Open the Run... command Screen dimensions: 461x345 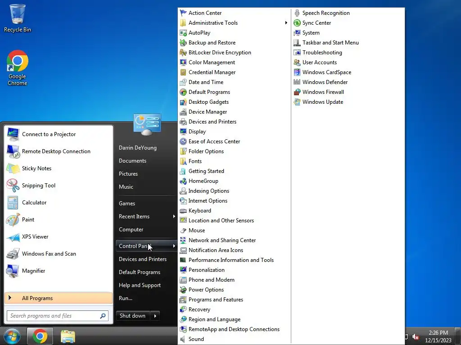[x=126, y=298]
